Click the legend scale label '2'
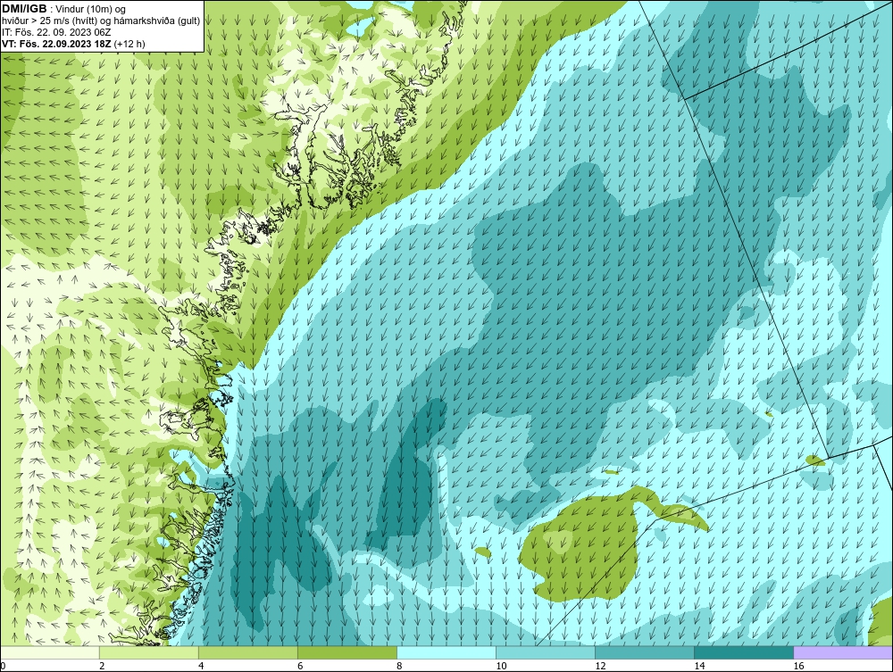 (x=102, y=666)
